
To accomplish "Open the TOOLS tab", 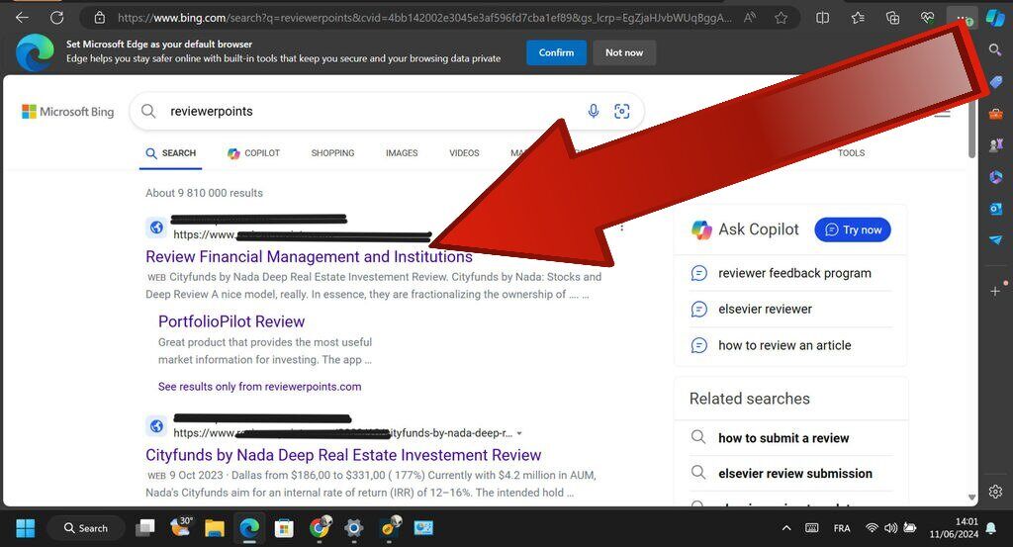I will (851, 153).
